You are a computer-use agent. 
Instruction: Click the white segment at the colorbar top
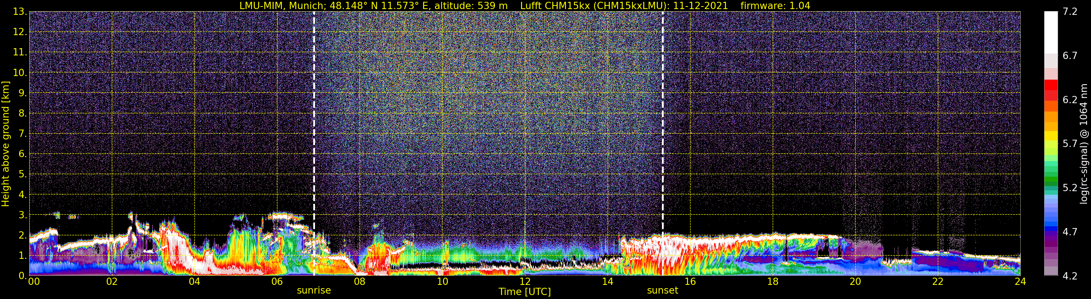pyautogui.click(x=1051, y=32)
